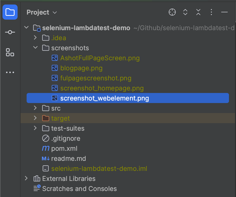Show more tool windows
The width and height of the screenshot is (236, 197).
tap(10, 72)
